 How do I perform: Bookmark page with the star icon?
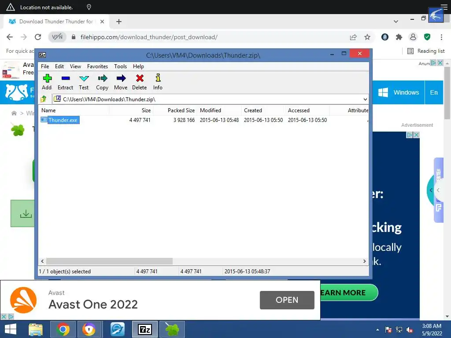click(367, 37)
